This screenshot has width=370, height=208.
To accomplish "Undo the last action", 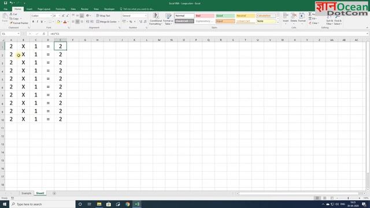I will [11, 3].
